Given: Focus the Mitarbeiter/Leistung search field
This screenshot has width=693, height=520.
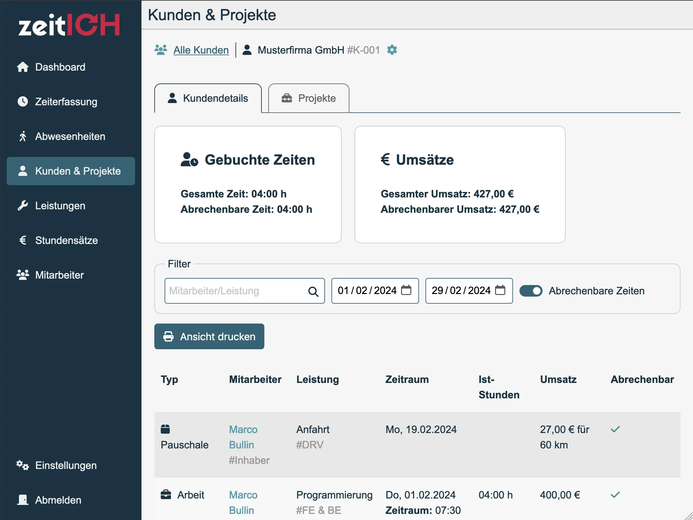Looking at the screenshot, I should [244, 291].
